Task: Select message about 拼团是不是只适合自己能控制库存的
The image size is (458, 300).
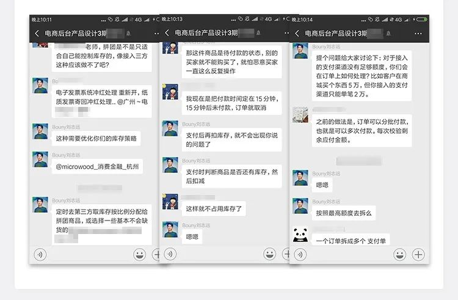Action: pos(101,57)
